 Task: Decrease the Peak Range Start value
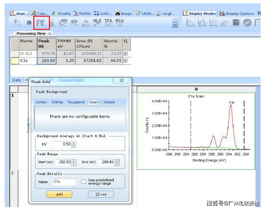point(74,164)
